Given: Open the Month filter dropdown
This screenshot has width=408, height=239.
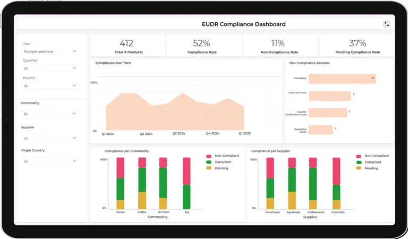Looking at the screenshot, I should pos(50,86).
